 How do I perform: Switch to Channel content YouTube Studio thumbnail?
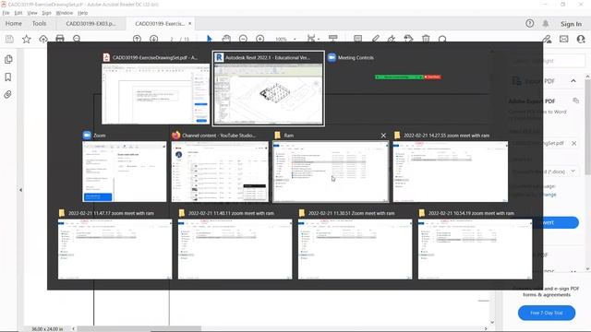(x=220, y=167)
